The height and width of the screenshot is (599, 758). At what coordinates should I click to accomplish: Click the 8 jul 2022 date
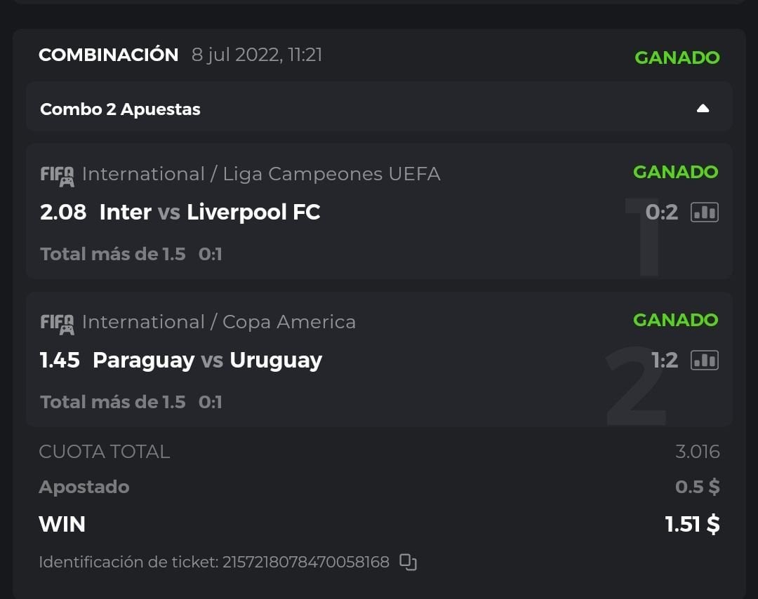pos(257,55)
